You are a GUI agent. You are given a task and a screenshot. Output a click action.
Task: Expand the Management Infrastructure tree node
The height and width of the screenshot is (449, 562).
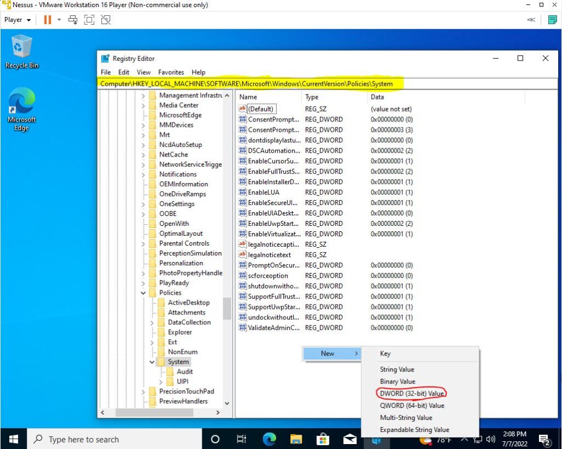click(x=143, y=96)
